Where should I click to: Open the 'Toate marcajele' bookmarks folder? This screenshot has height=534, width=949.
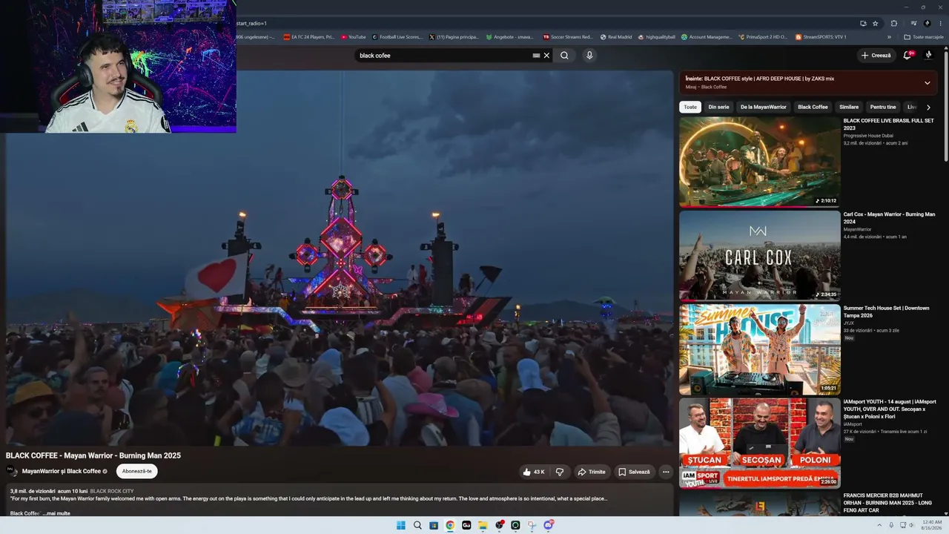pos(923,36)
